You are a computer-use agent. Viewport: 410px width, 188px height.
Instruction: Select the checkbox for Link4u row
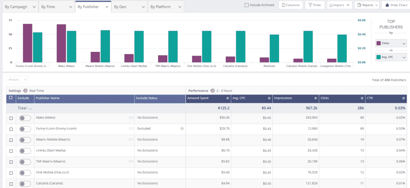[x=11, y=151]
